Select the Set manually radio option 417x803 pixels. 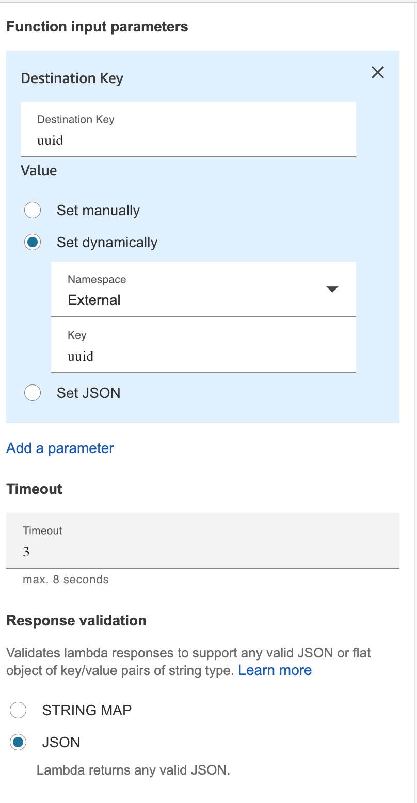pos(33,211)
